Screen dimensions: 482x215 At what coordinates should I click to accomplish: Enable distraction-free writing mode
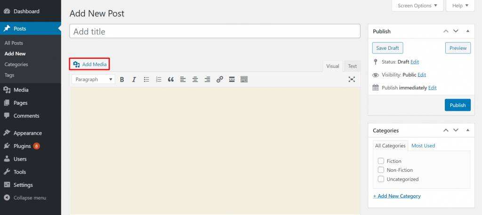pyautogui.click(x=352, y=79)
